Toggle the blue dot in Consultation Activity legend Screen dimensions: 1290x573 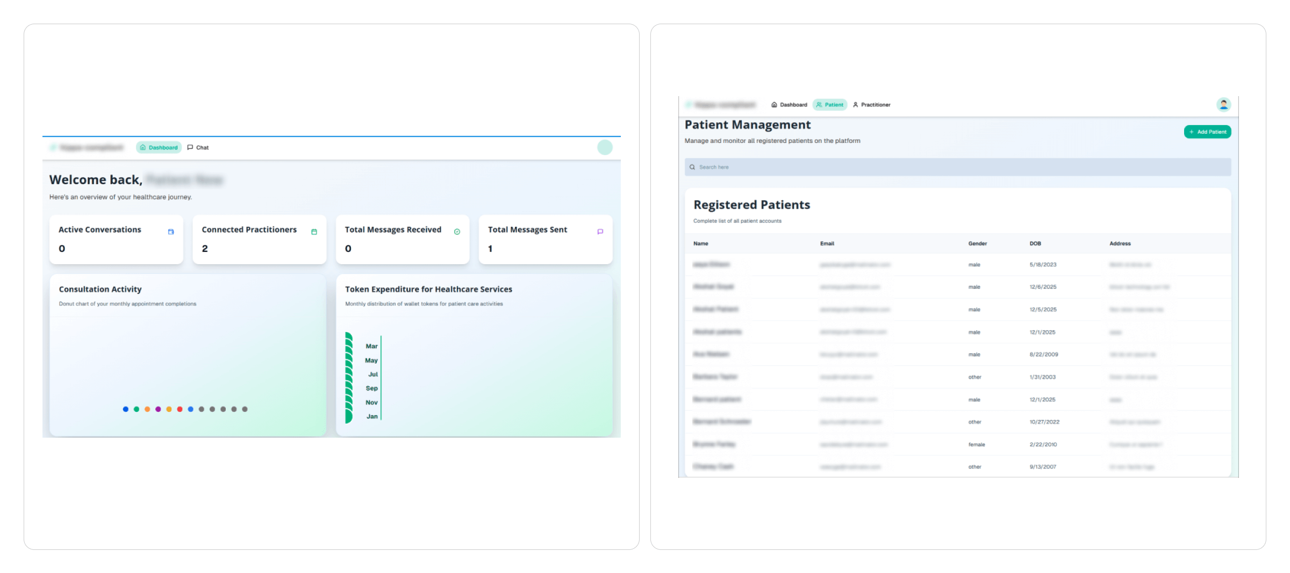(125, 409)
